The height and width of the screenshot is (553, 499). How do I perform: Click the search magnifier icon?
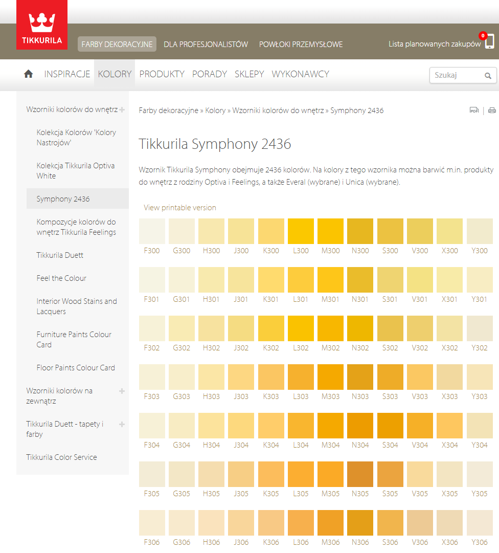point(488,76)
